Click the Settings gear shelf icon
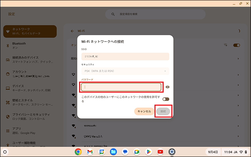251x157 pixels. [x=172, y=152]
